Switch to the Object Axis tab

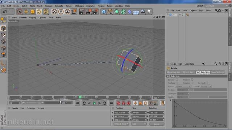coord(188,72)
